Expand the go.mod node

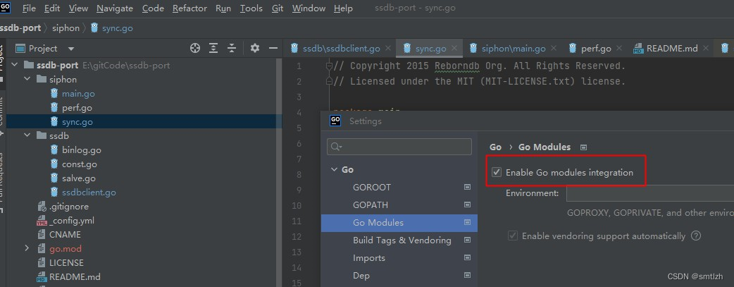click(27, 248)
